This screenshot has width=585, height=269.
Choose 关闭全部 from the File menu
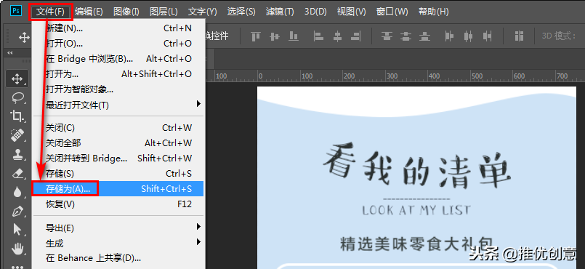[x=118, y=143]
